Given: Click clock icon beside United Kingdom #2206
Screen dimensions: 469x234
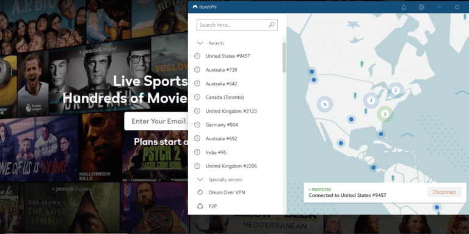Looking at the screenshot, I should pos(197,166).
